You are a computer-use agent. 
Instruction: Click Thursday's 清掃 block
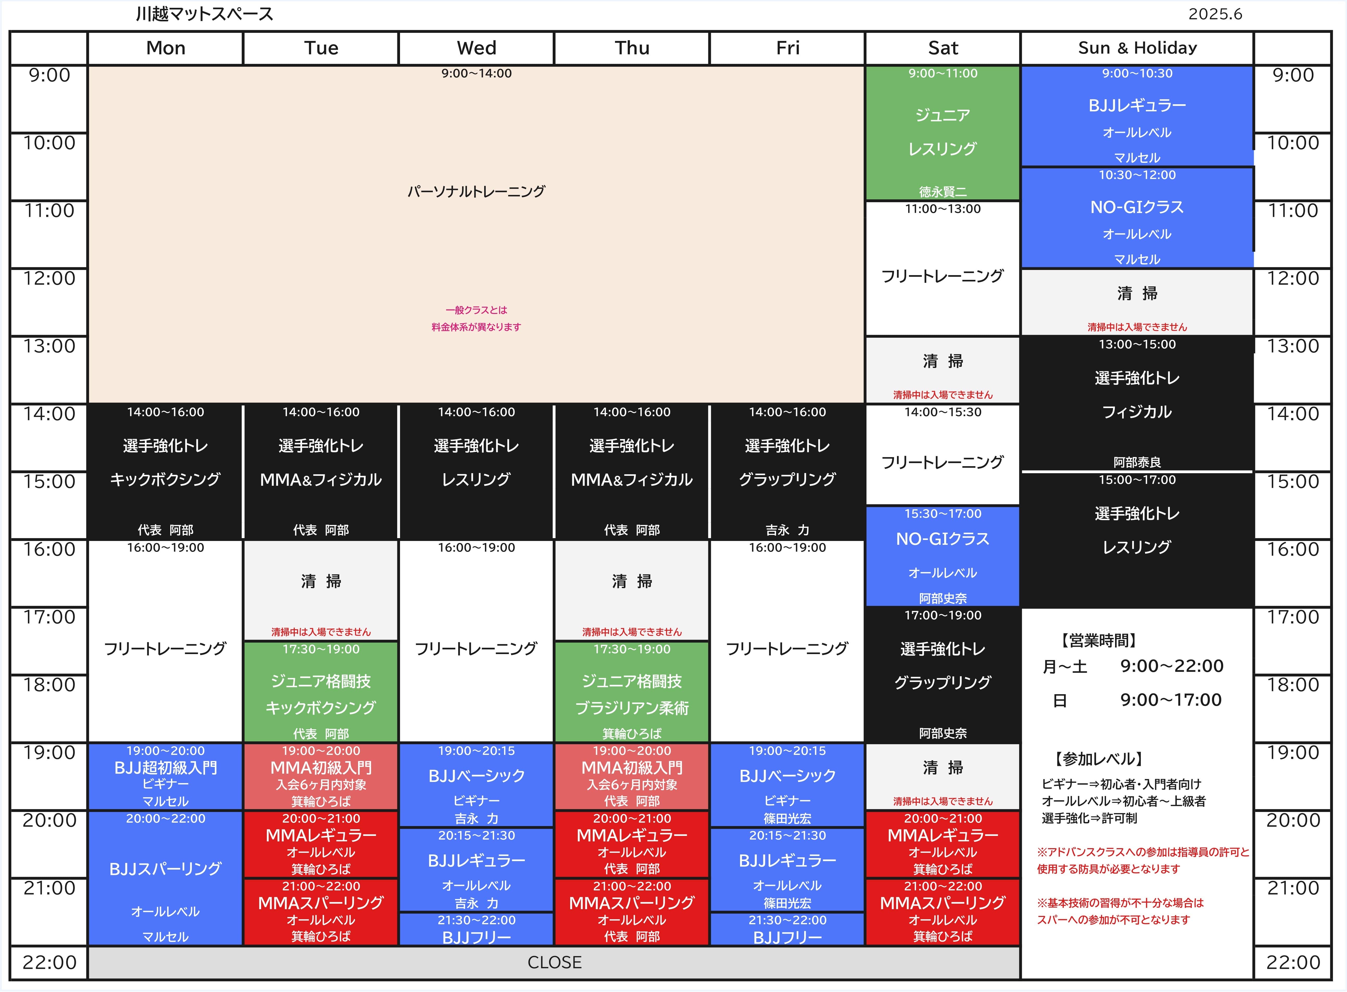(632, 590)
